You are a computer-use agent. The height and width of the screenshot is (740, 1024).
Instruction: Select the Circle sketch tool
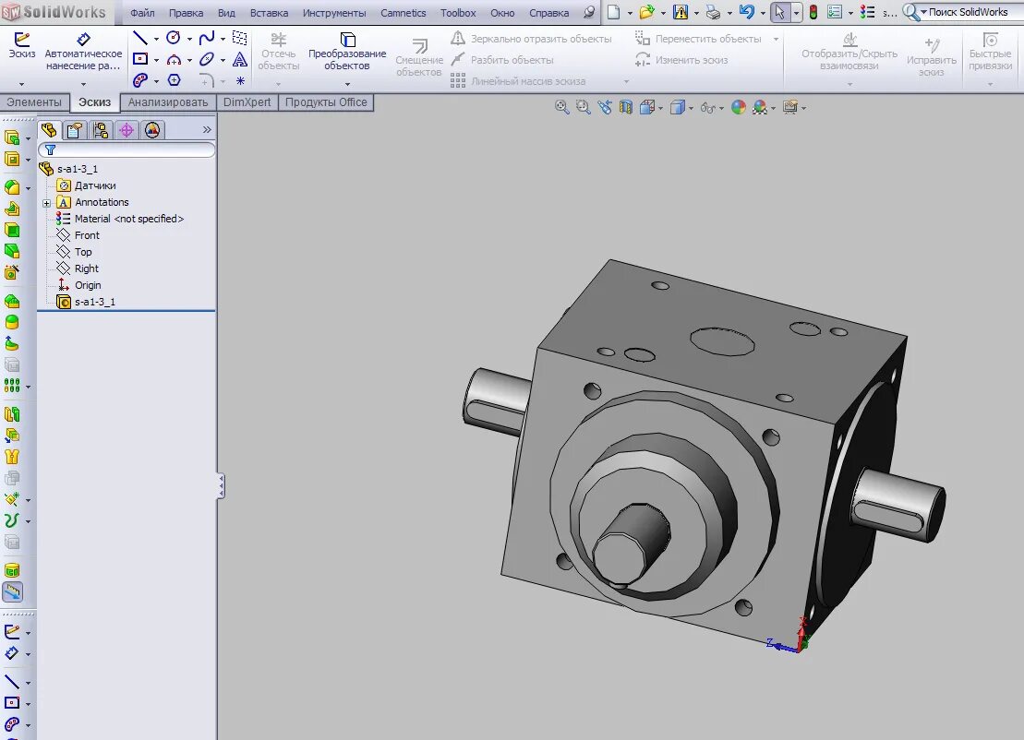pyautogui.click(x=174, y=38)
